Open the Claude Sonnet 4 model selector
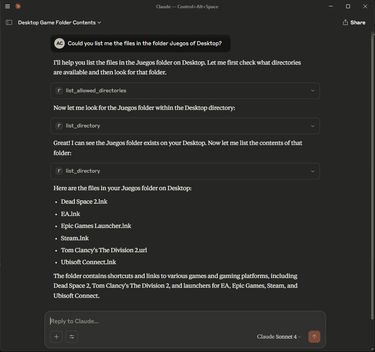 [x=279, y=337]
